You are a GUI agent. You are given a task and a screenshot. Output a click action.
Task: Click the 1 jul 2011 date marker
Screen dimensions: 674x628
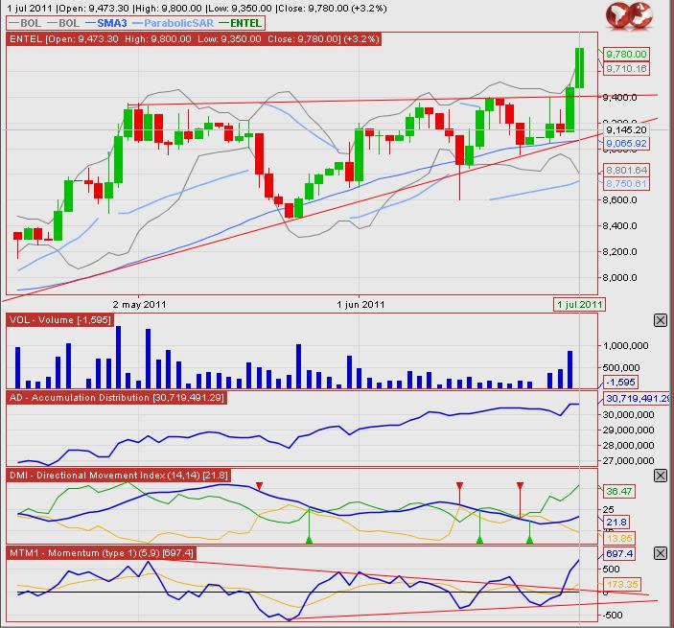tap(579, 305)
